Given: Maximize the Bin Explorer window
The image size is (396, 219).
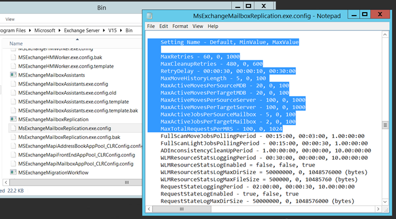Looking at the screenshot, I should [x=248, y=6].
